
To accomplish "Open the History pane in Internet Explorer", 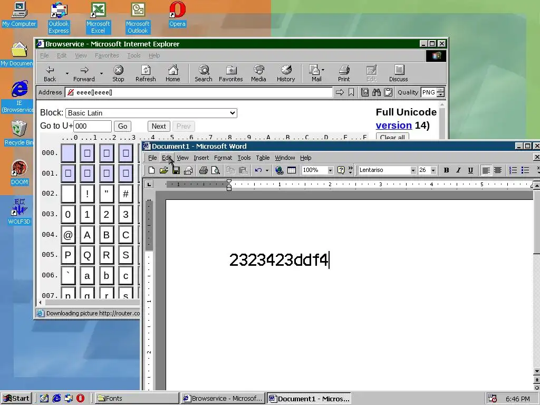I will click(x=286, y=74).
